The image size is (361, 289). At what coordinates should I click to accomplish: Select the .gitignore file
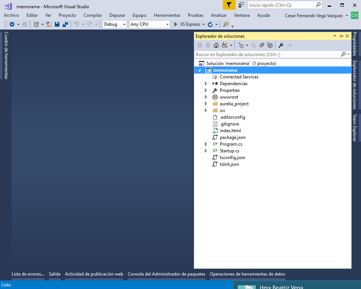pos(229,124)
